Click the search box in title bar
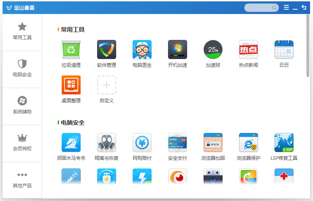The image size is (313, 201). pyautogui.click(x=261, y=8)
